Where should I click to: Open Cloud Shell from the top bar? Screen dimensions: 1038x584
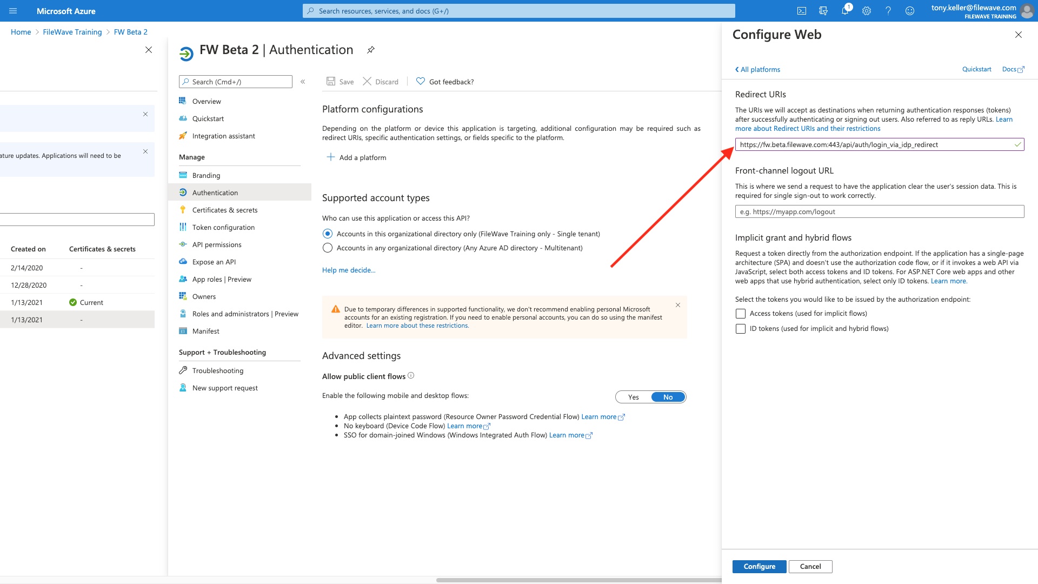802,11
